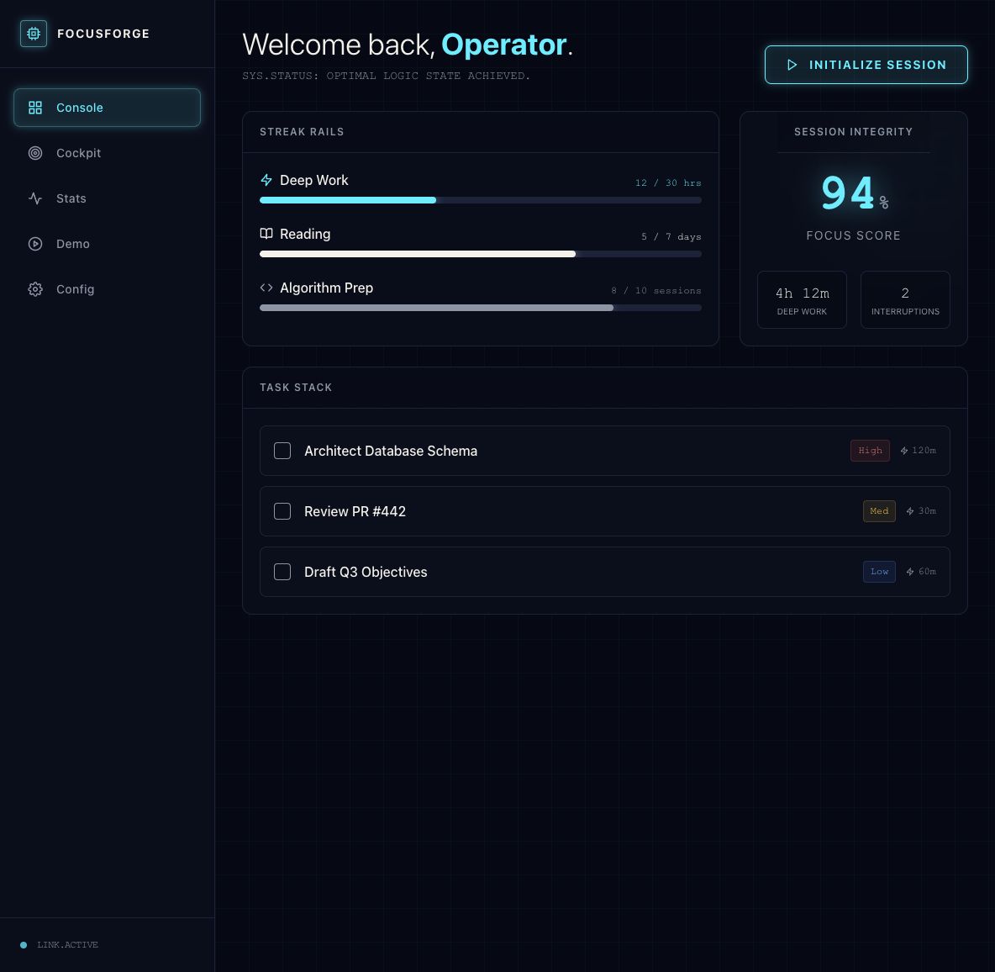The width and height of the screenshot is (995, 972).
Task: Click the 'Architect Database Schema' task title
Action: (x=391, y=451)
